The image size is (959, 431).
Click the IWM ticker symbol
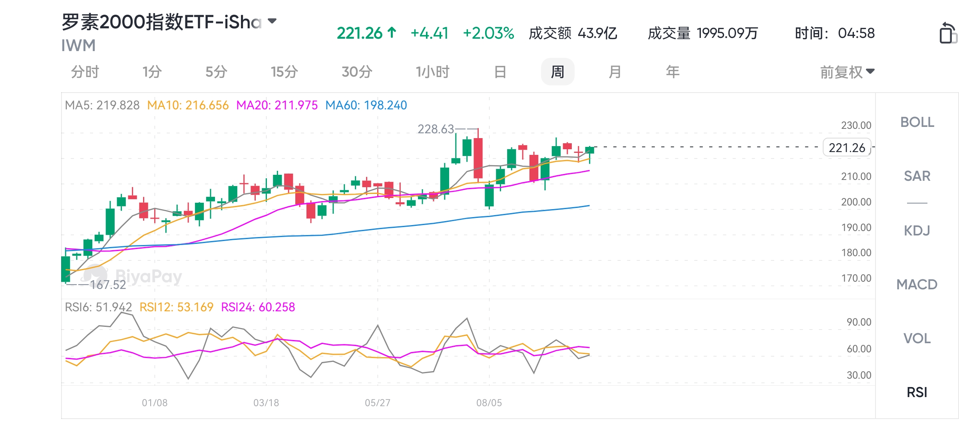click(x=78, y=45)
